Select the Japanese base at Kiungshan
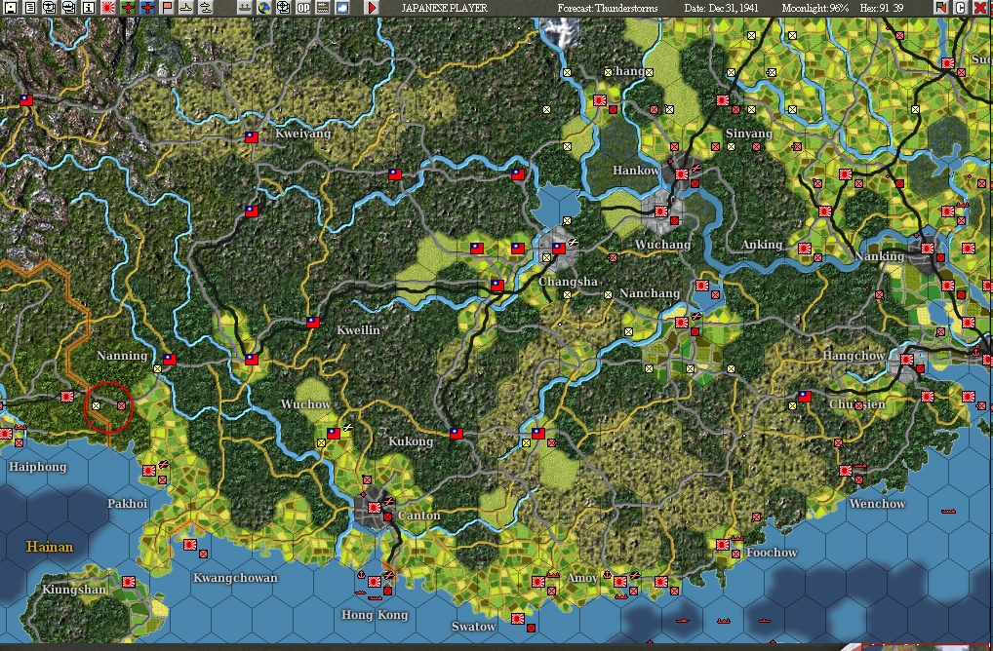The width and height of the screenshot is (993, 651). tap(129, 582)
